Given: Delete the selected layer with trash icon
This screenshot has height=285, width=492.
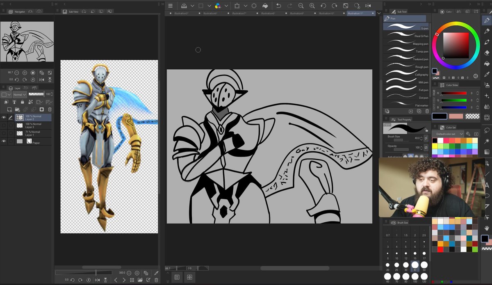Looking at the screenshot, I should (x=50, y=109).
